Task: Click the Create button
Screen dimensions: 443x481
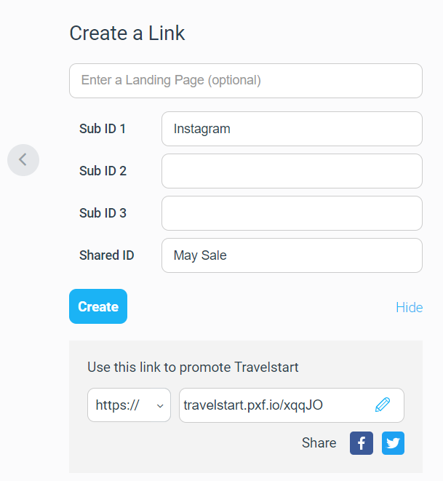Action: [x=98, y=306]
